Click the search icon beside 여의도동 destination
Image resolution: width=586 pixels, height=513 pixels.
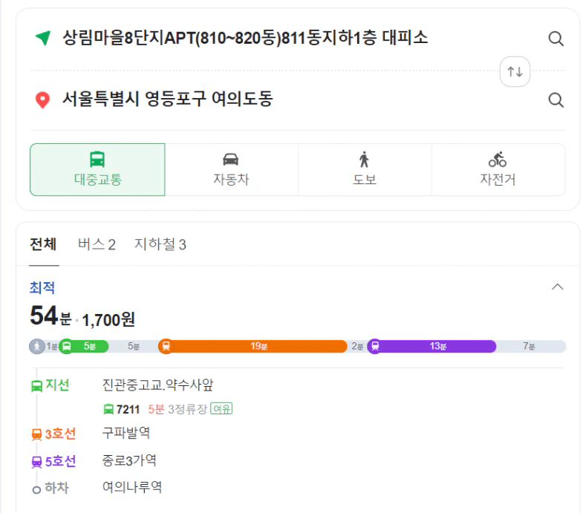pyautogui.click(x=556, y=99)
